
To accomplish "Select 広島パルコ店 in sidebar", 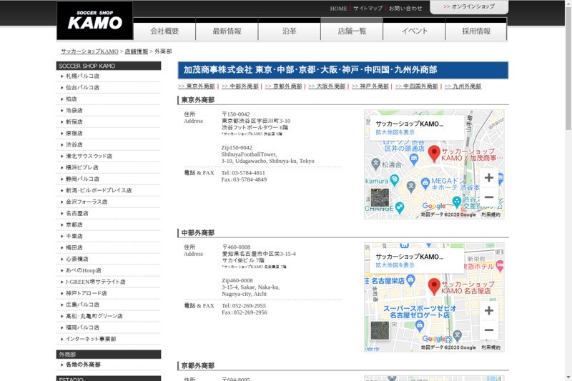I will (x=82, y=305).
